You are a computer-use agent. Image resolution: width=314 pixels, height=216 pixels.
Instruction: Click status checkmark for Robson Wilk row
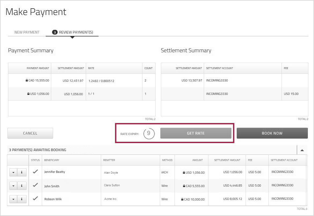(x=35, y=199)
